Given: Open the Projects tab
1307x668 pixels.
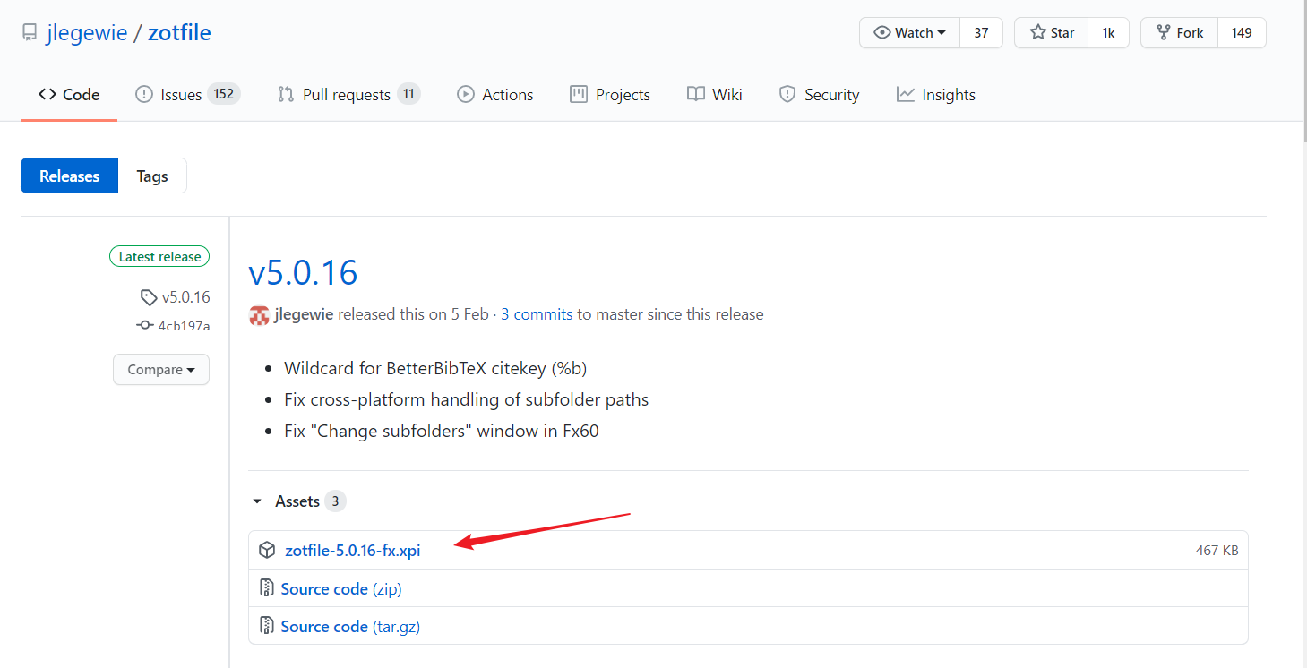Looking at the screenshot, I should click(x=610, y=94).
